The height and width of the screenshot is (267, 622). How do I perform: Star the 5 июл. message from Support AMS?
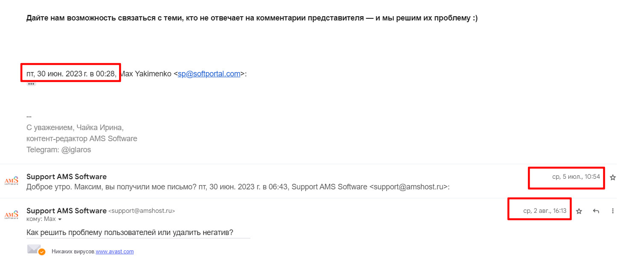click(x=613, y=177)
